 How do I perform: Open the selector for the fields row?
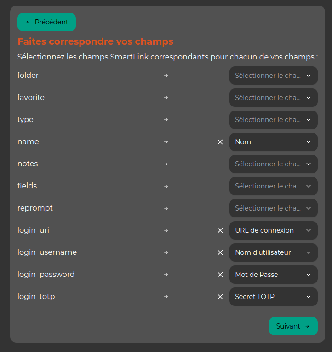click(x=273, y=186)
